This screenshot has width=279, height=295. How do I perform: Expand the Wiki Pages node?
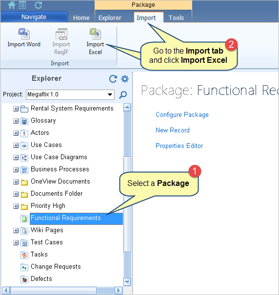point(16,230)
